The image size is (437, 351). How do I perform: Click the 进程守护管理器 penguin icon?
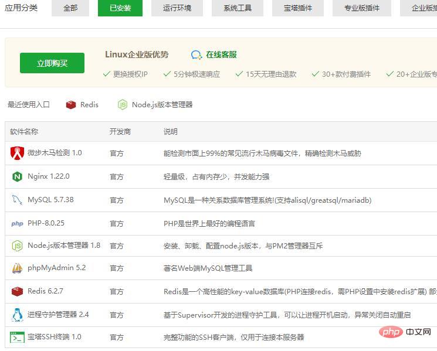point(17,315)
